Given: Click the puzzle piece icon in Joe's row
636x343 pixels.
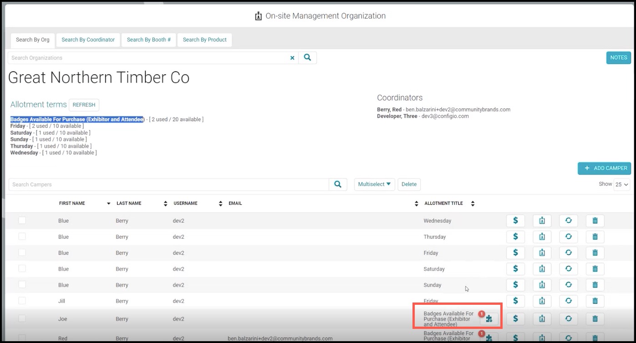Looking at the screenshot, I should pos(489,319).
